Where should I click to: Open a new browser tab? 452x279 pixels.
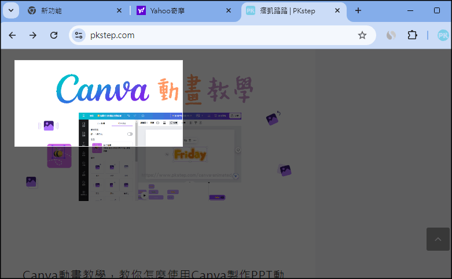coord(358,10)
